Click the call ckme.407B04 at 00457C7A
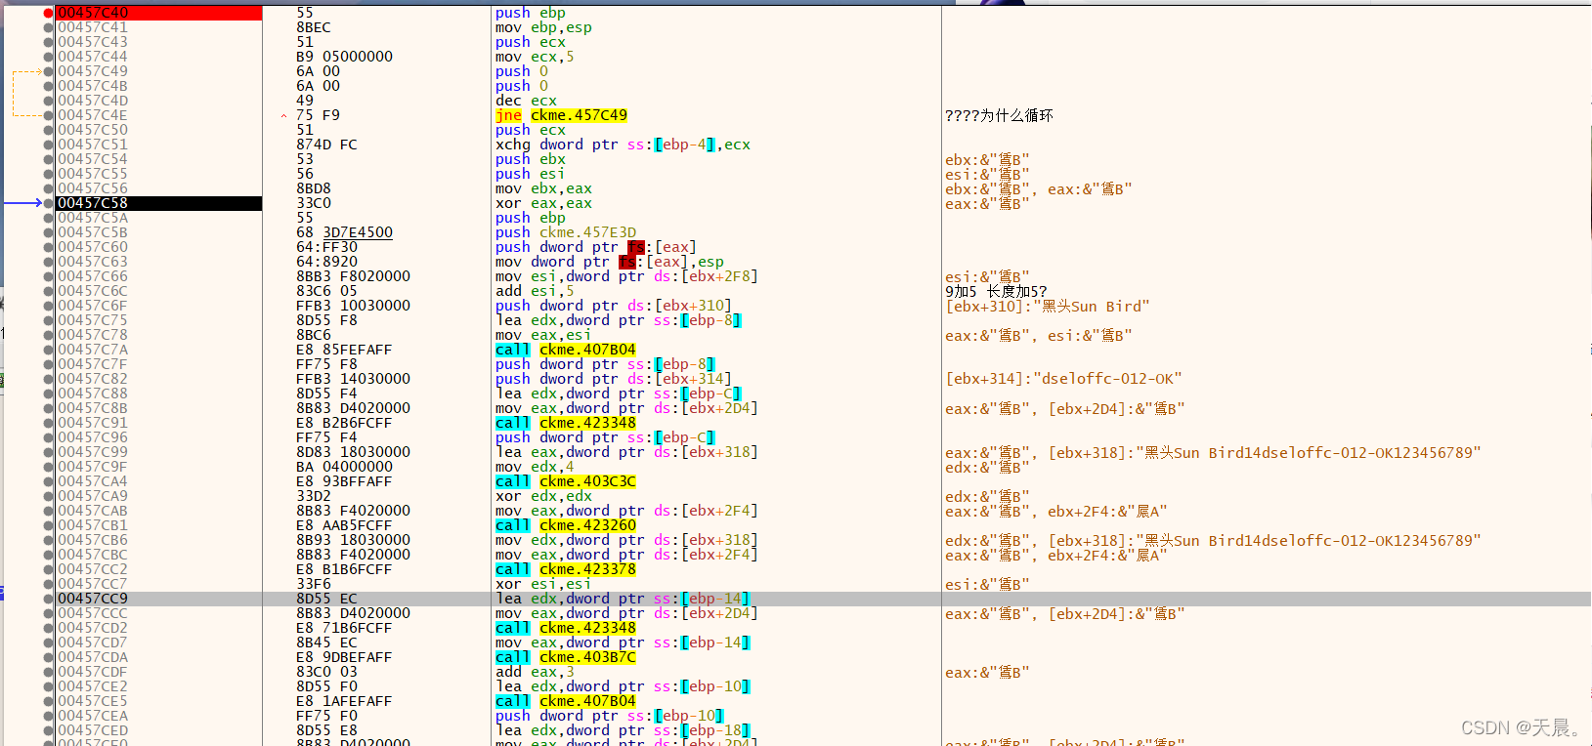Viewport: 1592px width, 746px height. [x=566, y=350]
